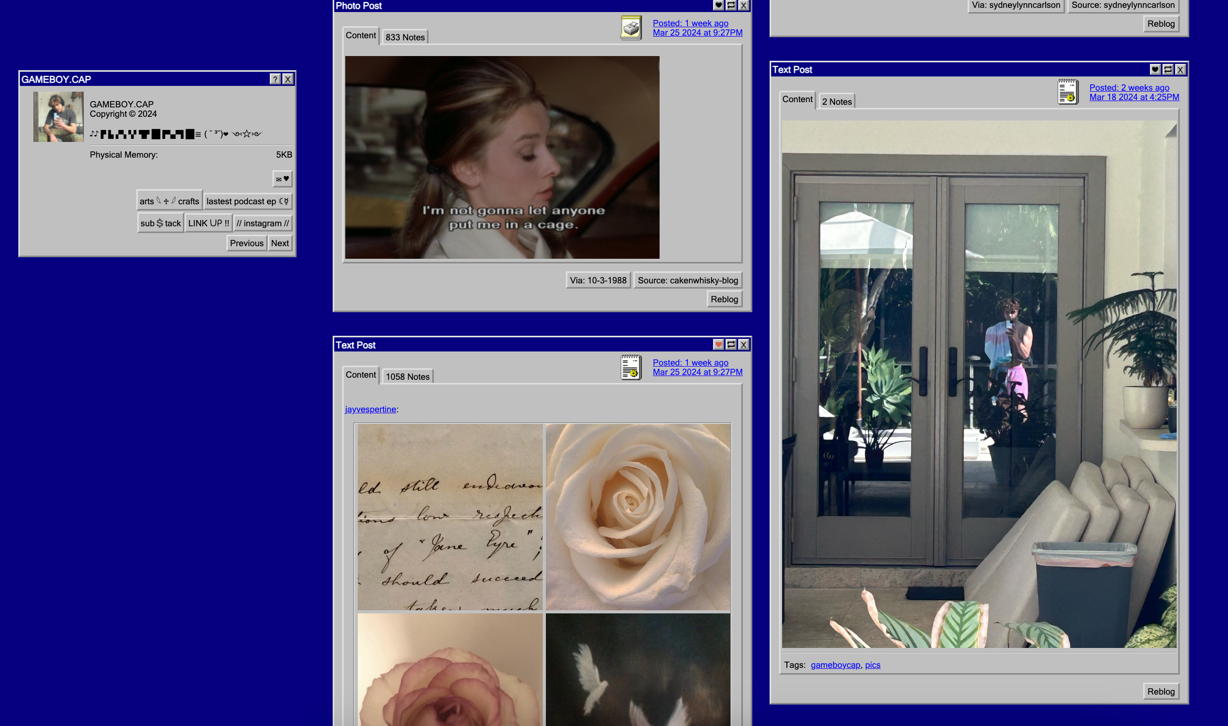Click reblog arrows icon on Mar 18 Text Post
The image size is (1228, 726).
click(x=1168, y=69)
